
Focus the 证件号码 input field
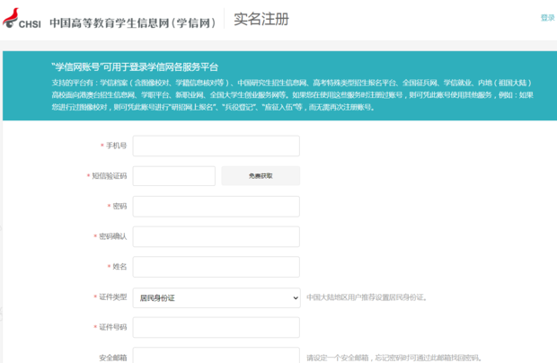click(216, 327)
